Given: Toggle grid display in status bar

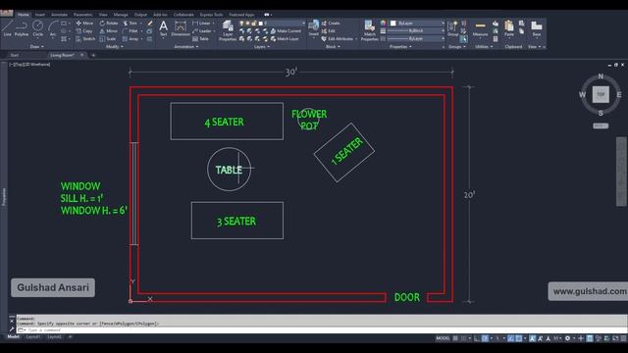Looking at the screenshot, I should (x=455, y=338).
